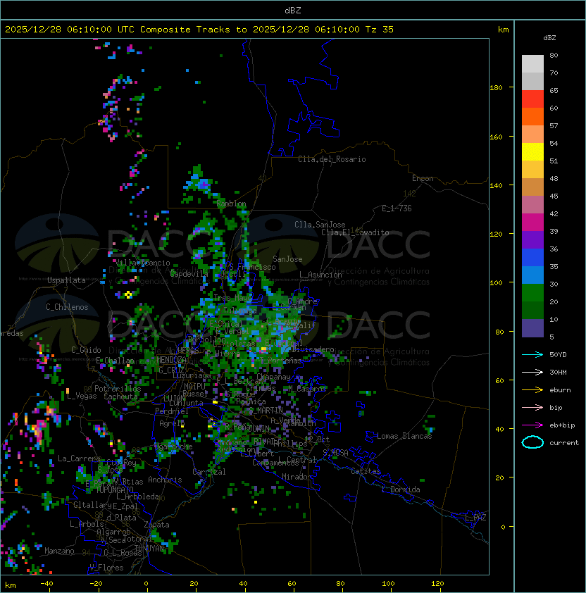Click the 'Ramblon' place label
The height and width of the screenshot is (593, 586).
point(231,204)
